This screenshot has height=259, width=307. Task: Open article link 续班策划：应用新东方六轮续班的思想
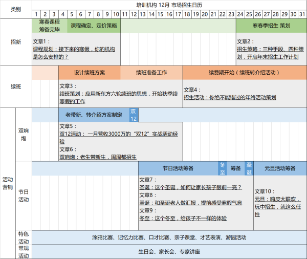point(119,98)
